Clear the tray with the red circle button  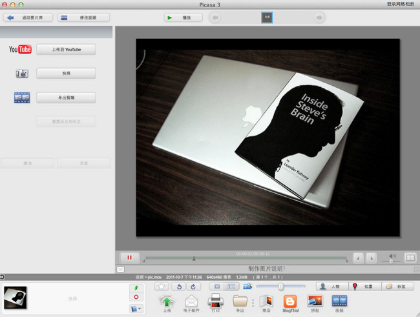pyautogui.click(x=136, y=297)
